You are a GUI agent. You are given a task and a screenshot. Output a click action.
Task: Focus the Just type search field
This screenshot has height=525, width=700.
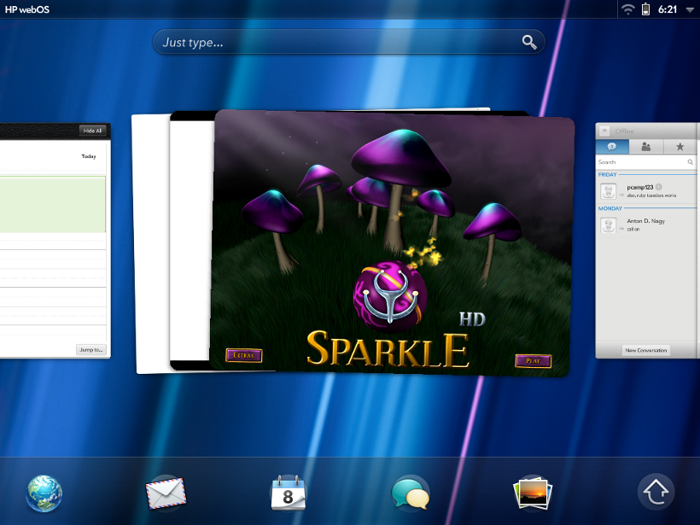click(x=348, y=42)
